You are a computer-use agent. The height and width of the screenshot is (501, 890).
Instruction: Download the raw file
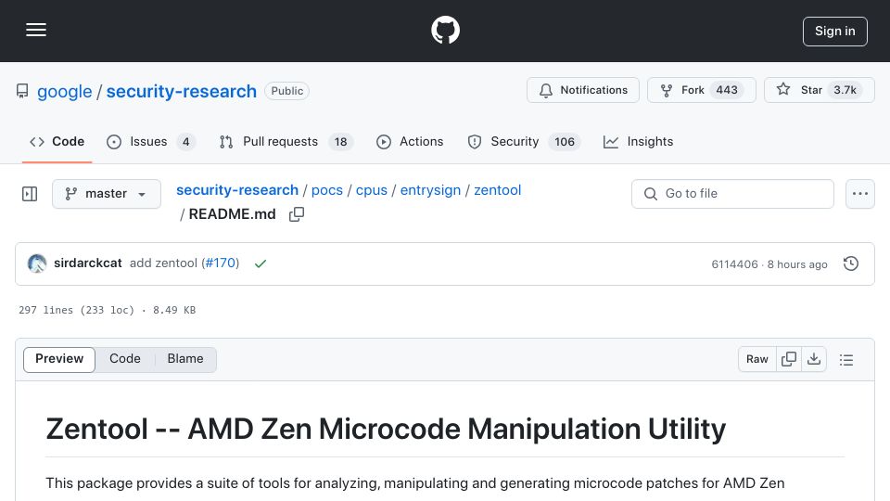(x=814, y=359)
